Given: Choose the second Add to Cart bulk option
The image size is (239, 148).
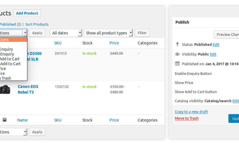Looking at the screenshot, I should [10, 64].
